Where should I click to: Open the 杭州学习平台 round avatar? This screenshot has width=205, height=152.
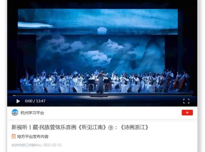click(x=15, y=113)
